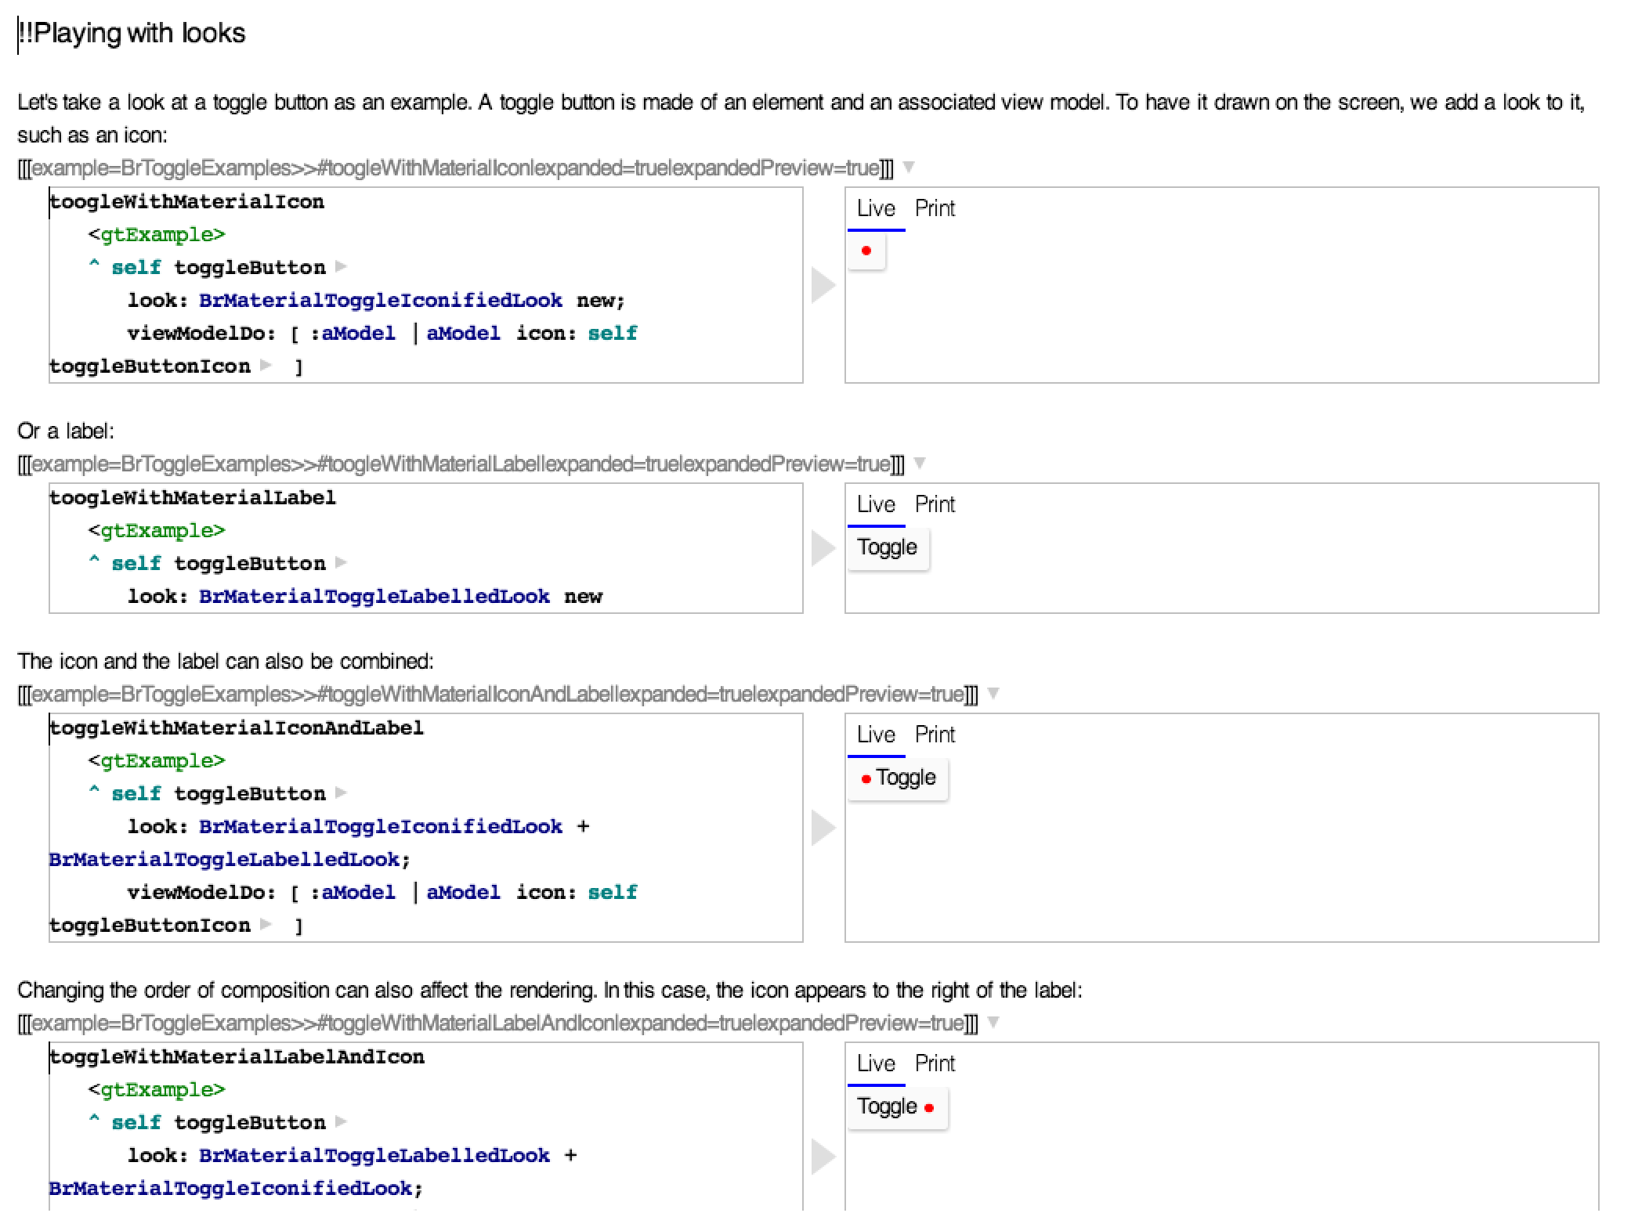Collapse the toggleWithMaterialLabelAndIcon example annotation

pyautogui.click(x=993, y=1022)
